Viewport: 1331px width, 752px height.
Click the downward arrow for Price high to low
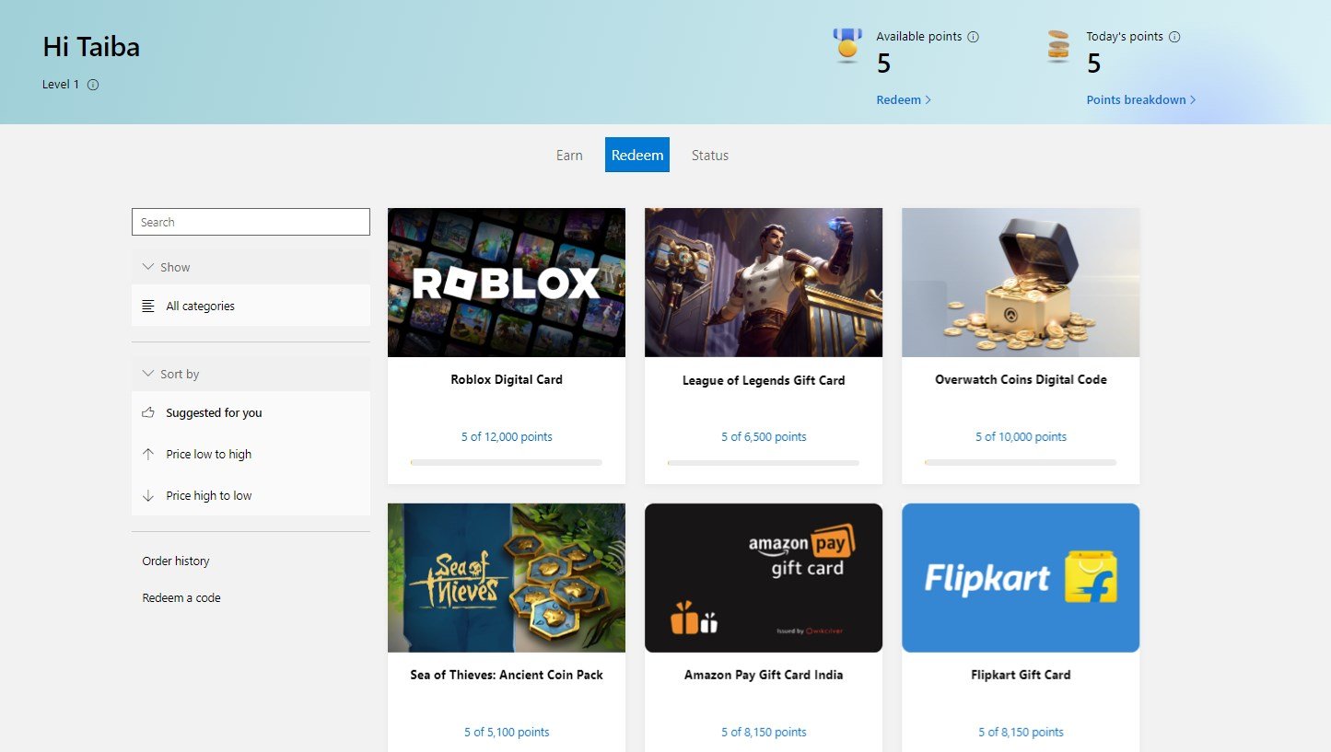148,495
